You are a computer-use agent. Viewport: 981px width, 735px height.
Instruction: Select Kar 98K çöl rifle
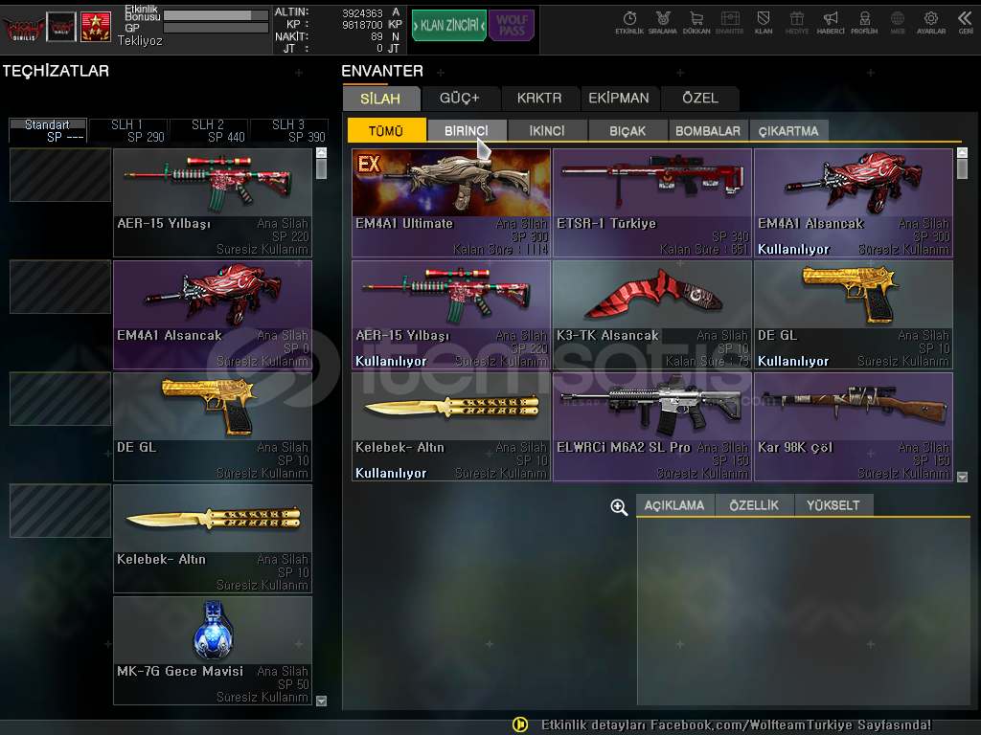click(x=854, y=426)
